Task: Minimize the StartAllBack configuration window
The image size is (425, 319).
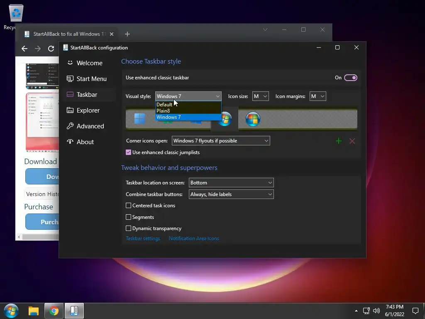Action: click(x=319, y=47)
